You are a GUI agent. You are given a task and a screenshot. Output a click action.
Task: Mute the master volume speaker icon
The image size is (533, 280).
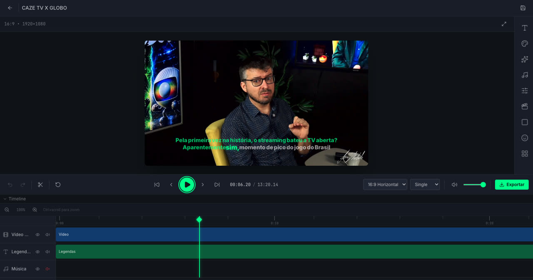[454, 184]
